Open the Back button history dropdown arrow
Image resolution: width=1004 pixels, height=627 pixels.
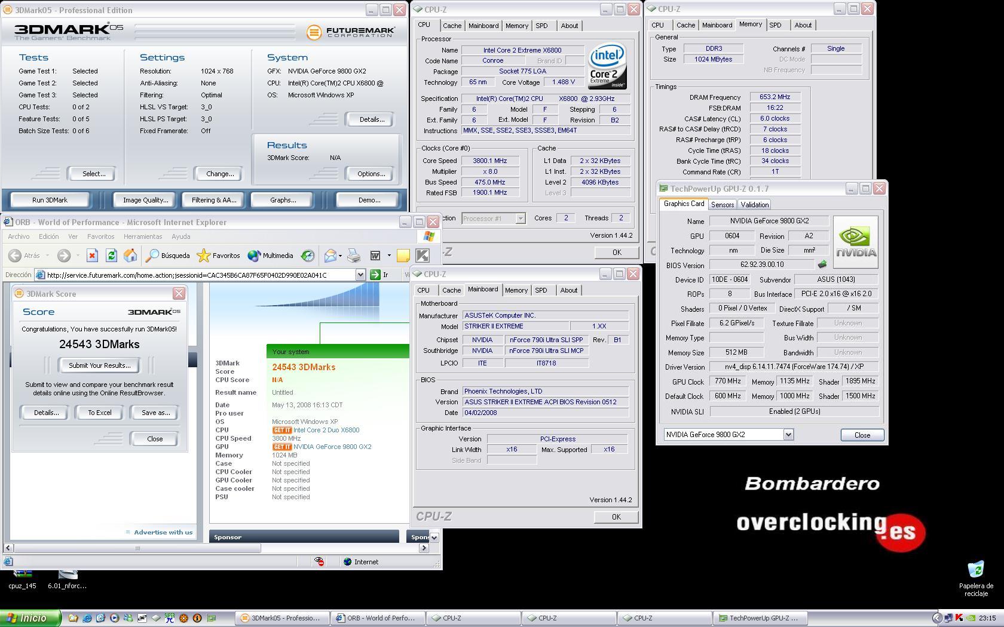[47, 256]
